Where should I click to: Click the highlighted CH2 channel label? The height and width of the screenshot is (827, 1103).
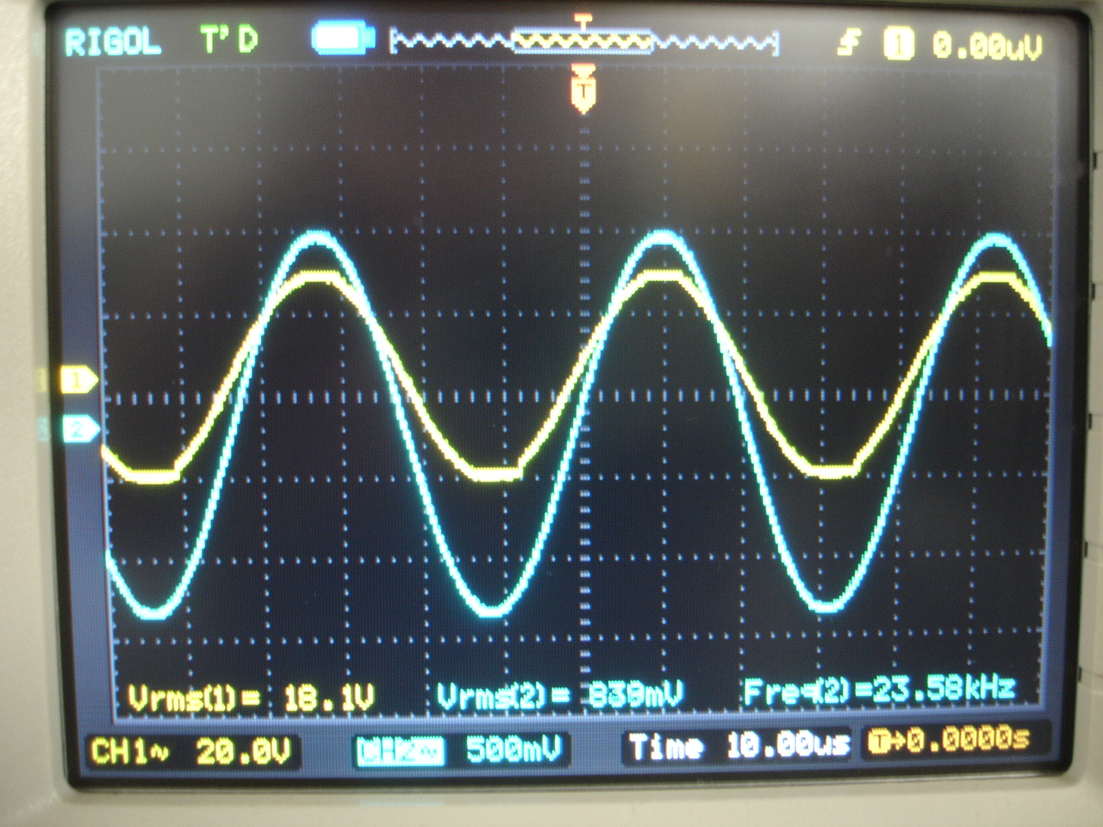coord(400,750)
